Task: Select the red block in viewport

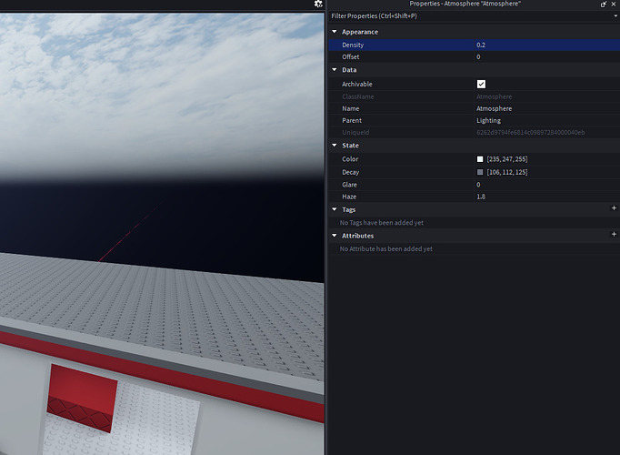Action: [82, 397]
